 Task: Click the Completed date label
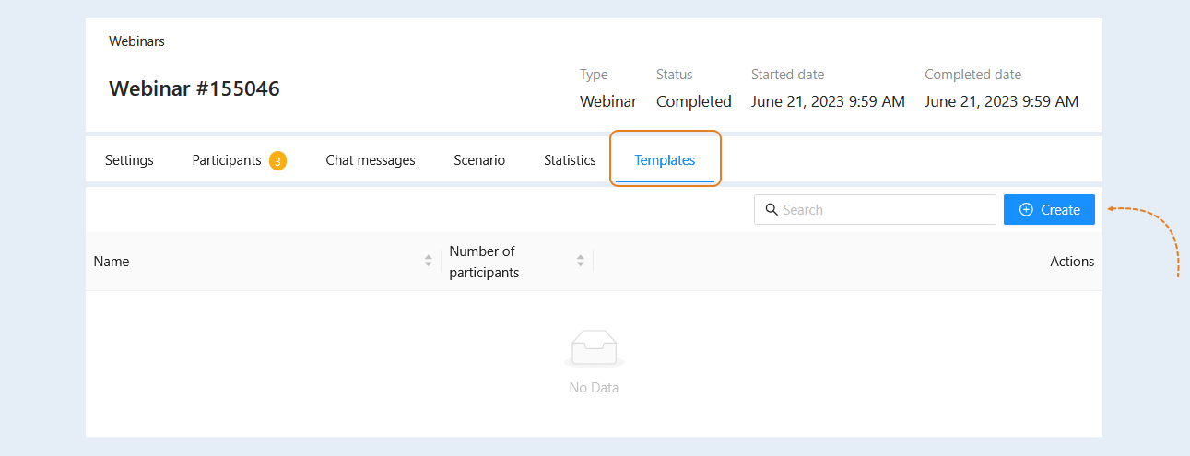click(x=972, y=75)
